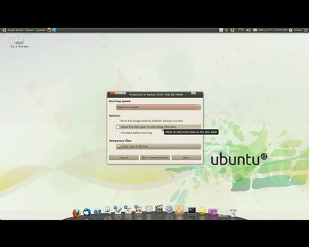The width and height of the screenshot is (309, 247).
Task: Click the clapperboard movie icon in dock
Action: click(159, 209)
